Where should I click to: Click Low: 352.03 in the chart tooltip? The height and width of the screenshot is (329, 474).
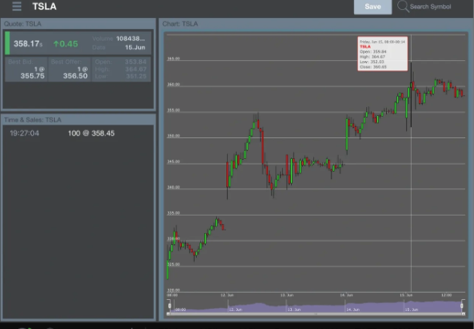pos(372,62)
